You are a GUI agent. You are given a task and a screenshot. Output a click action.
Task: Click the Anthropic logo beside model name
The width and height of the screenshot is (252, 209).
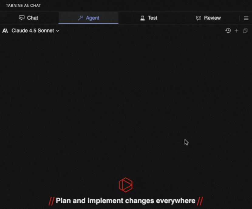pyautogui.click(x=5, y=31)
